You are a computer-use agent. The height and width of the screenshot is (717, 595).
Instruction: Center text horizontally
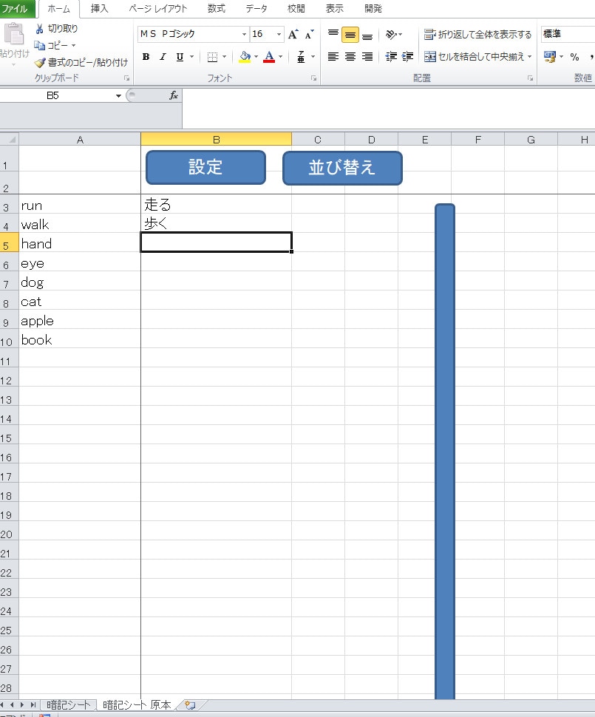(x=350, y=57)
